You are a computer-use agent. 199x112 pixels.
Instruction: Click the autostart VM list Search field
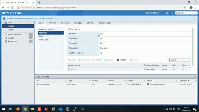tap(179, 60)
